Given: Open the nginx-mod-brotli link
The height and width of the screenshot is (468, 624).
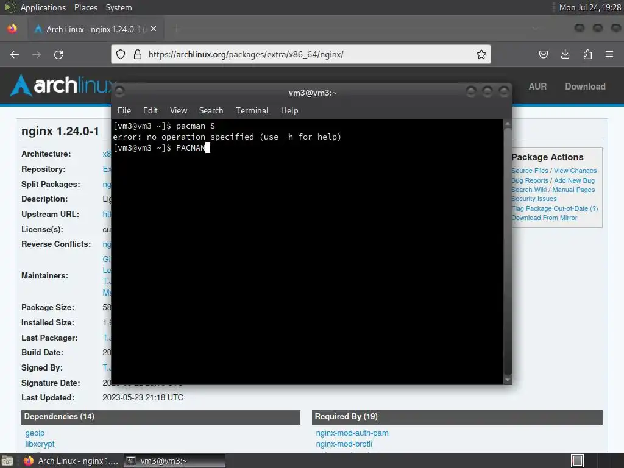Looking at the screenshot, I should click(344, 444).
